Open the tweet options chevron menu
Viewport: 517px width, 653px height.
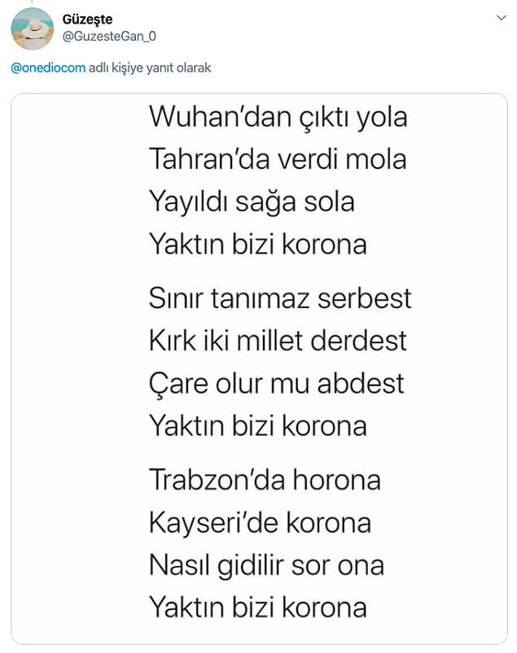point(502,18)
